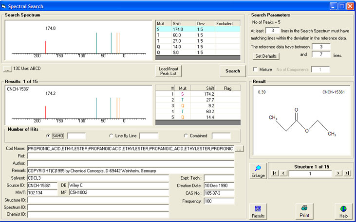Image resolution: width=356 pixels, height=222 pixels.
Task: Jump to first structure arrow
Action: click(x=275, y=173)
